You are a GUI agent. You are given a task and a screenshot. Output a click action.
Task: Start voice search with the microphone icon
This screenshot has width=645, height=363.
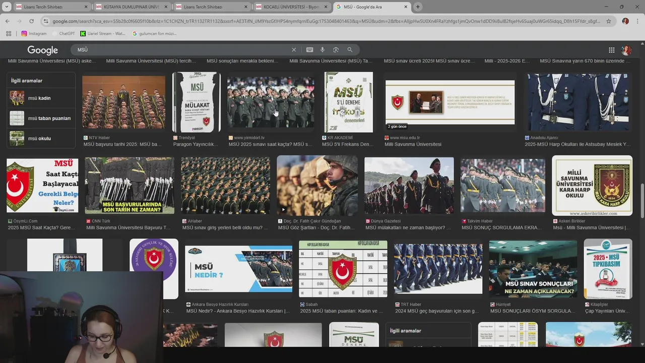click(x=322, y=50)
